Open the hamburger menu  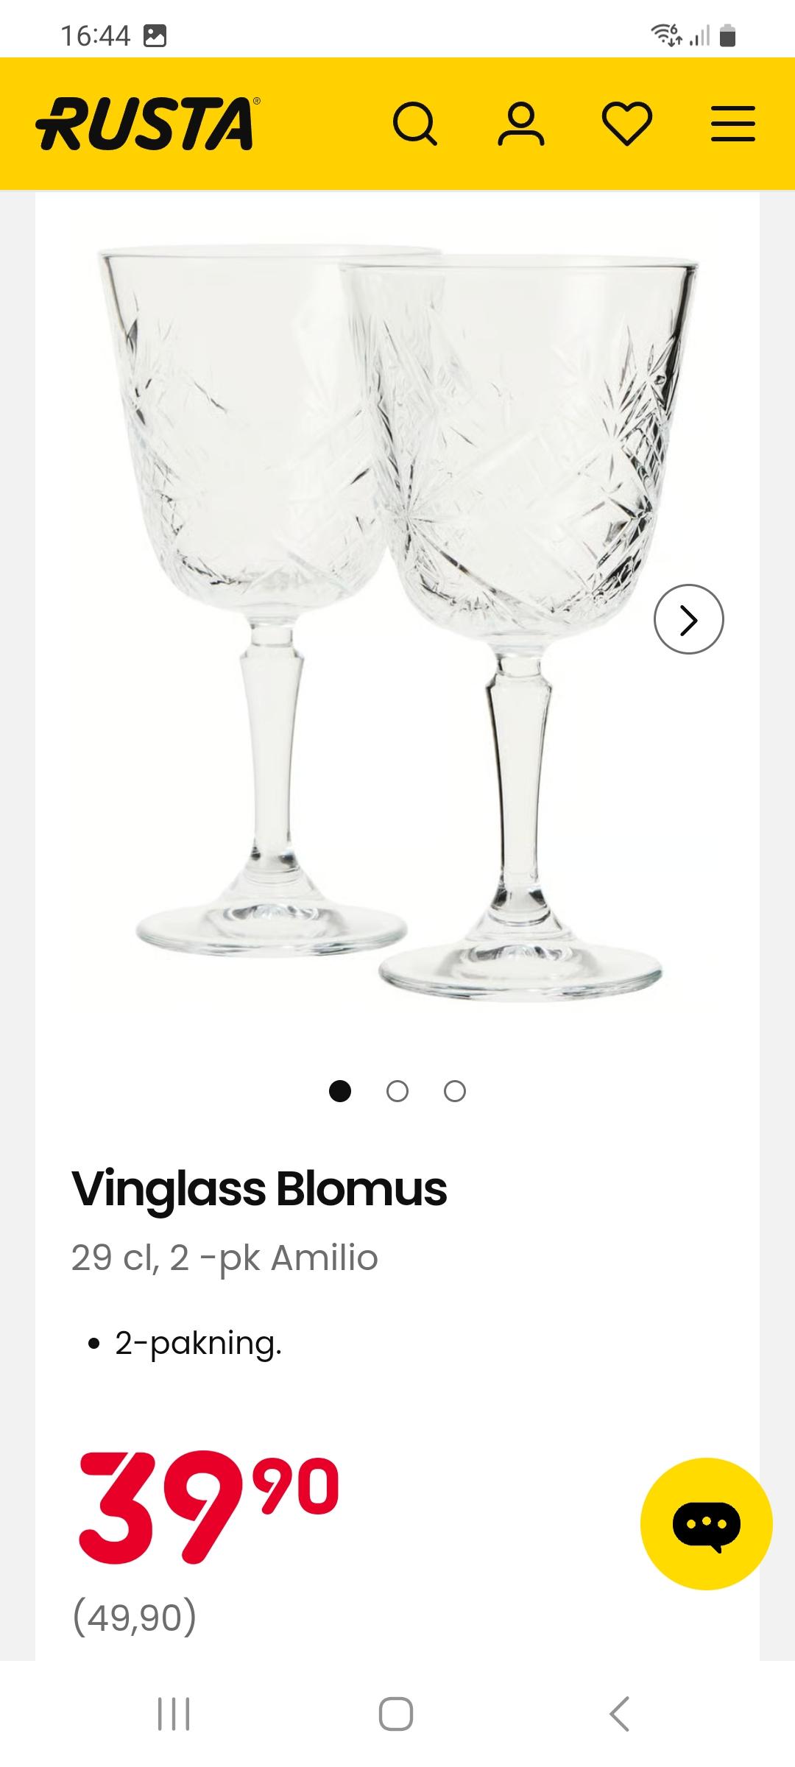pos(733,124)
